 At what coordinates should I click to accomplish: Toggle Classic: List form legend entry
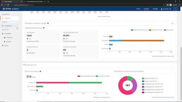[x=150, y=78]
